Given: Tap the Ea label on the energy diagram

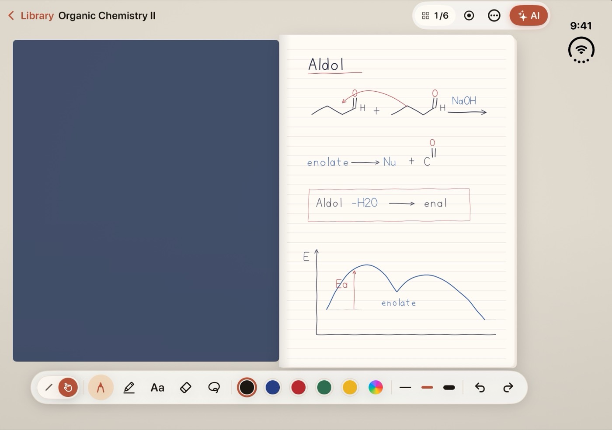Looking at the screenshot, I should pyautogui.click(x=341, y=284).
